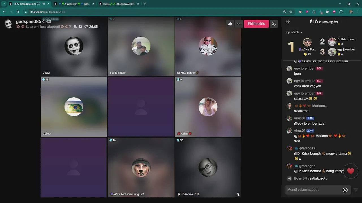Select egy jó ember guest avatar
Image resolution: width=362 pixels, height=203 pixels.
141,46
